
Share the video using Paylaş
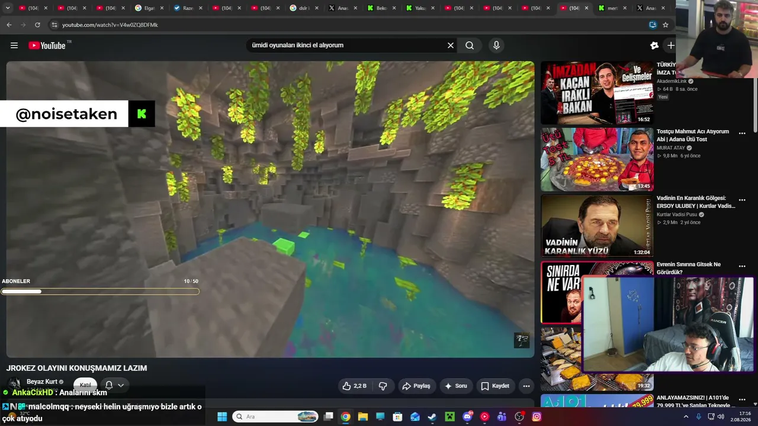click(x=416, y=386)
